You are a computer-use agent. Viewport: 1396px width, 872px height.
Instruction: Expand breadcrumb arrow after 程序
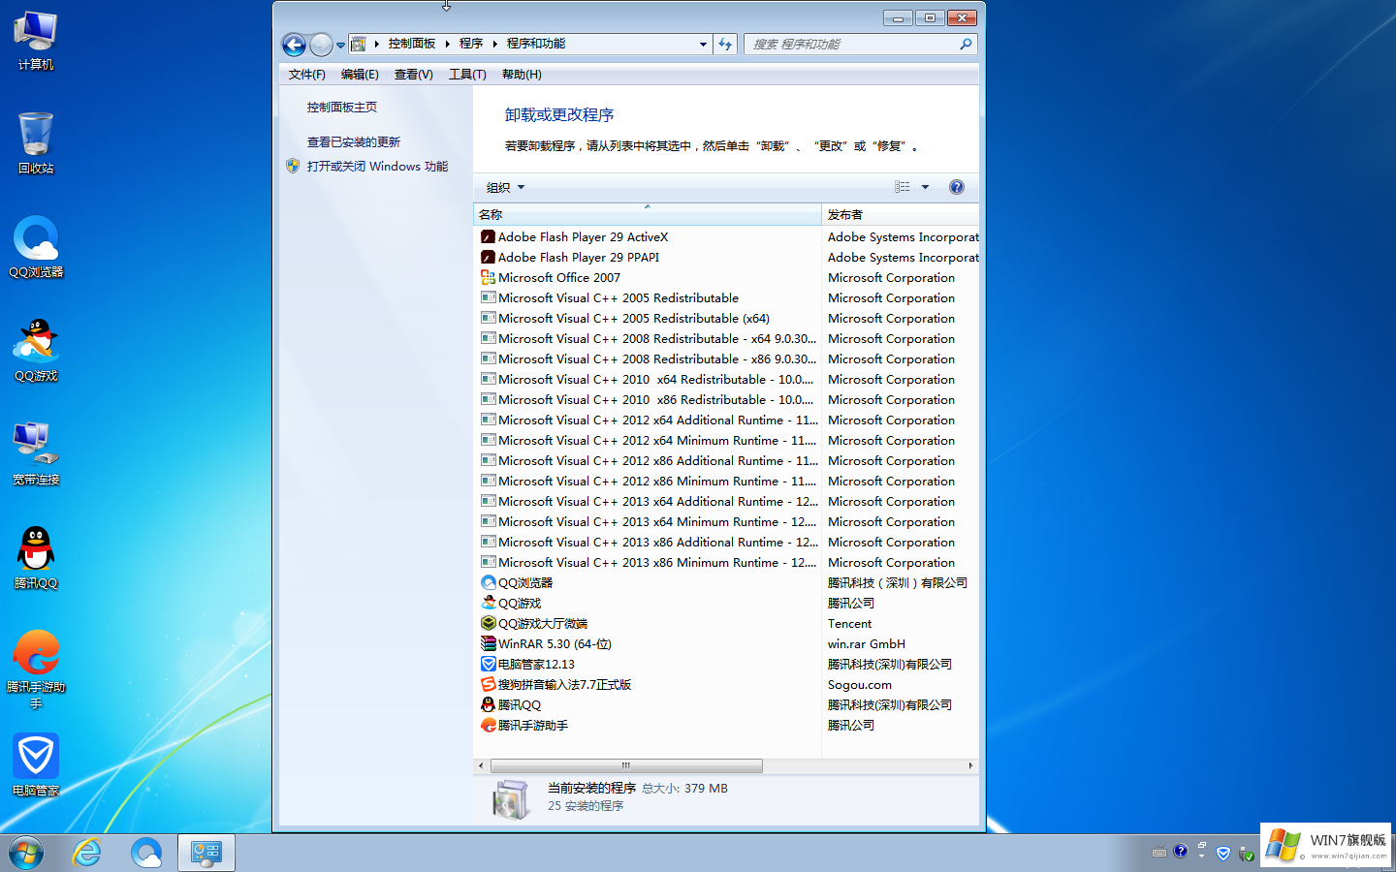(494, 44)
